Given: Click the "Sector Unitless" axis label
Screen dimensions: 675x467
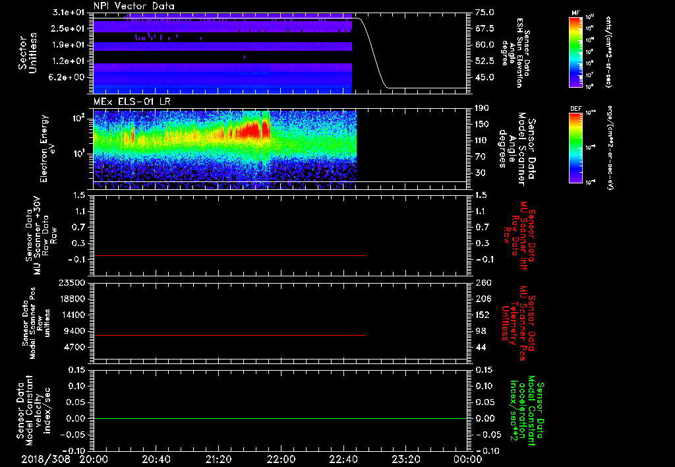Looking at the screenshot, I should tap(27, 53).
